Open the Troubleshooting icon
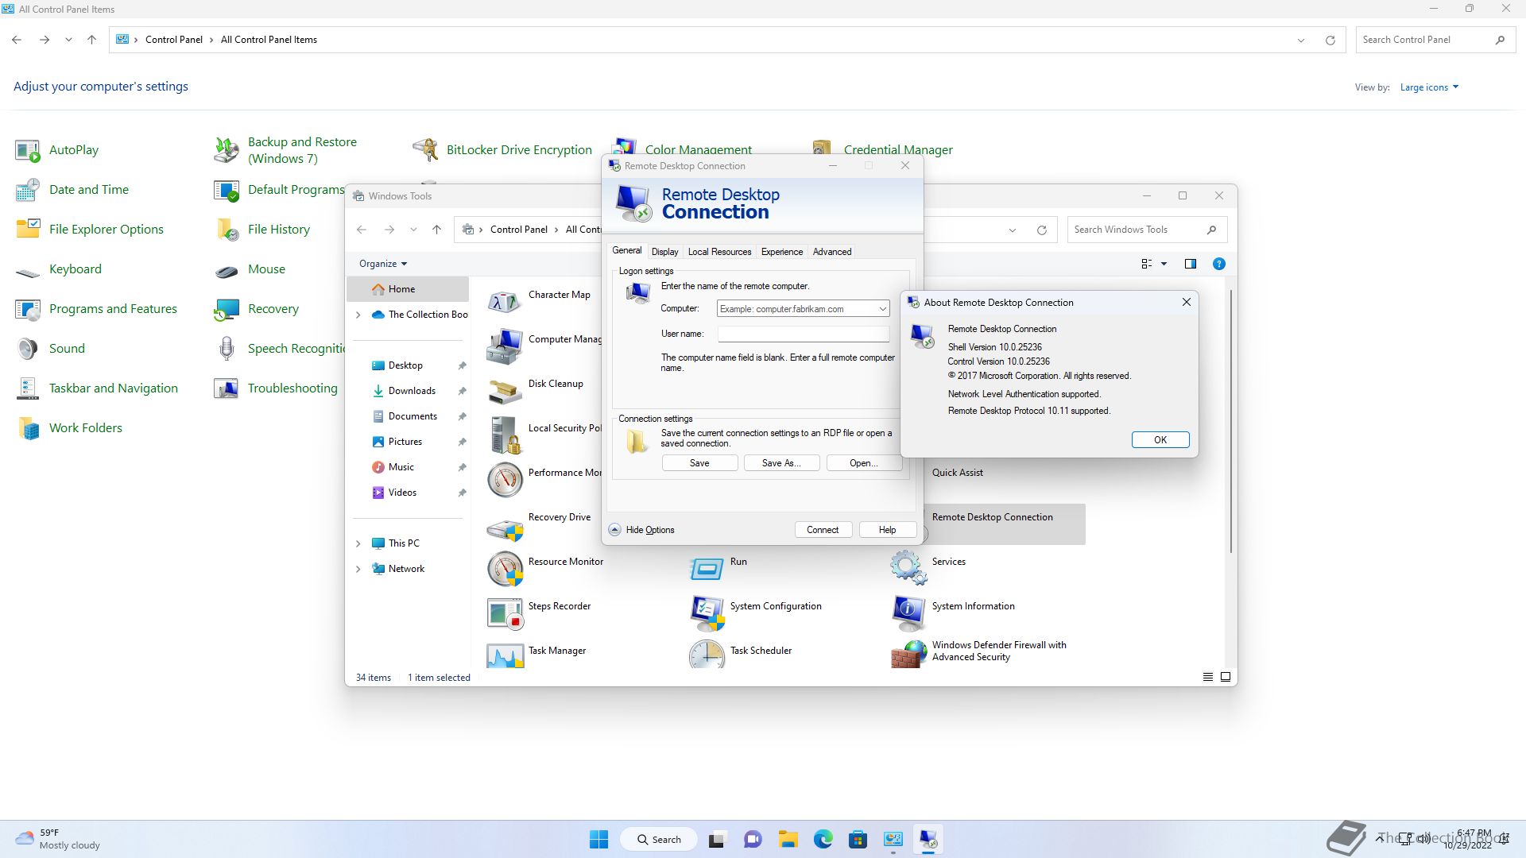Viewport: 1526px width, 858px height. click(x=227, y=388)
